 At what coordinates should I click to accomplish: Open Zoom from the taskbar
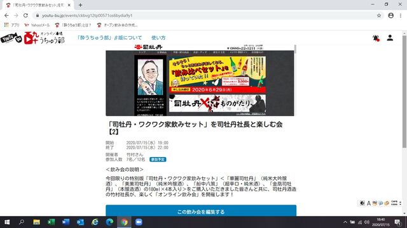pos(139,222)
